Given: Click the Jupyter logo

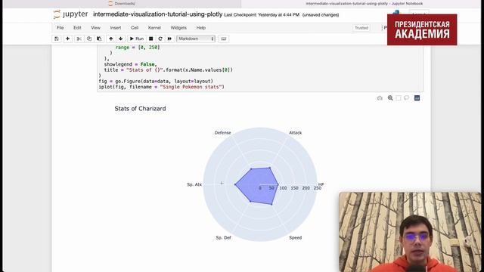Looking at the screenshot, I should pos(70,14).
